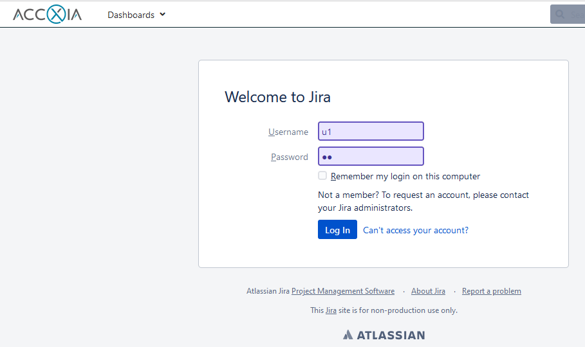Focus the Username input field
The width and height of the screenshot is (585, 347).
tap(371, 131)
